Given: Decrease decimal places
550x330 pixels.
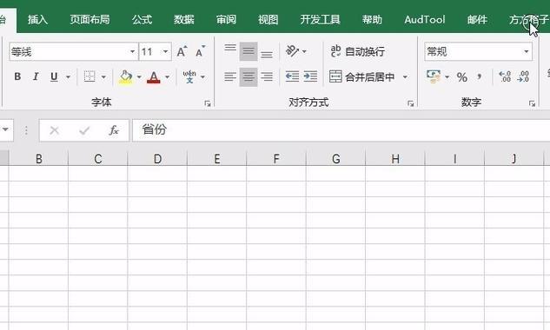Looking at the screenshot, I should [x=523, y=76].
